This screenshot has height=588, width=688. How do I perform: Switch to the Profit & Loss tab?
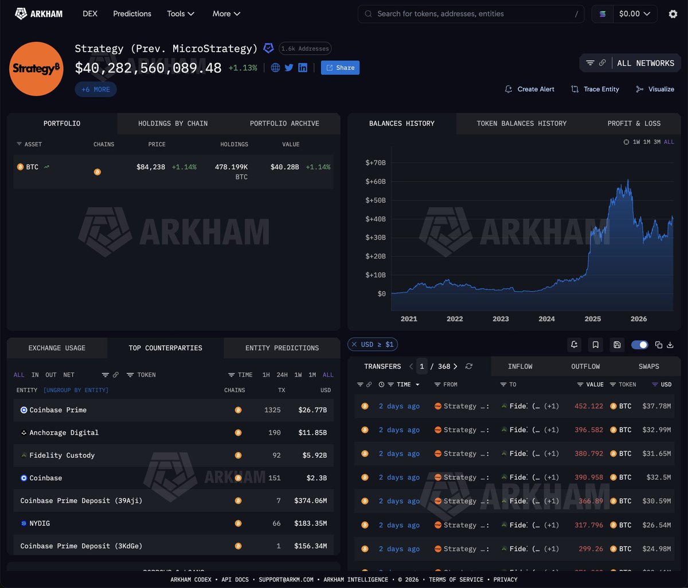[634, 123]
